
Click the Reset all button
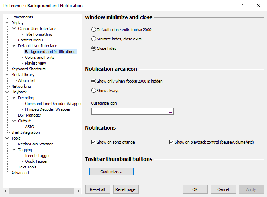[x=97, y=189]
